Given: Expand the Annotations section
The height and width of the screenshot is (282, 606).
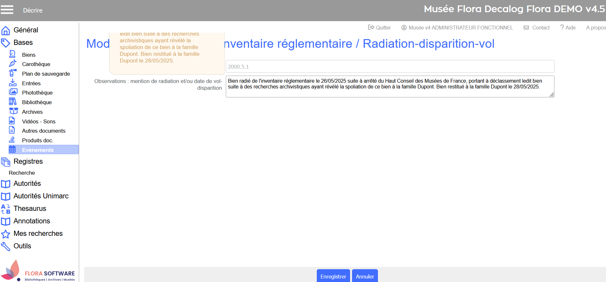Looking at the screenshot, I should click(32, 221).
